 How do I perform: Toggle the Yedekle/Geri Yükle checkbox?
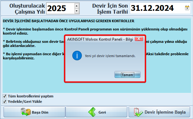click(5, 102)
